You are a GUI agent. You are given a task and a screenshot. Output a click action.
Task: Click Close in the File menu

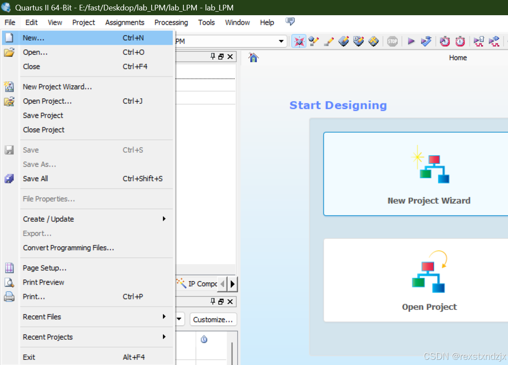point(87,66)
